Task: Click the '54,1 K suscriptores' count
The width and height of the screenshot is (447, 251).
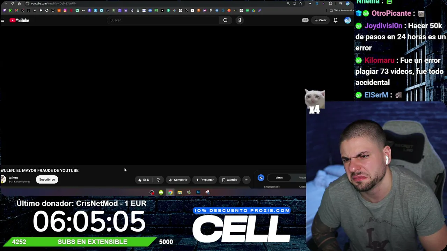Action: pyautogui.click(x=19, y=182)
